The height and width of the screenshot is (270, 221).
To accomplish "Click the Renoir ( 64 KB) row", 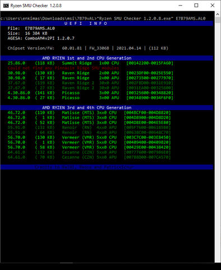I will point(89,133).
